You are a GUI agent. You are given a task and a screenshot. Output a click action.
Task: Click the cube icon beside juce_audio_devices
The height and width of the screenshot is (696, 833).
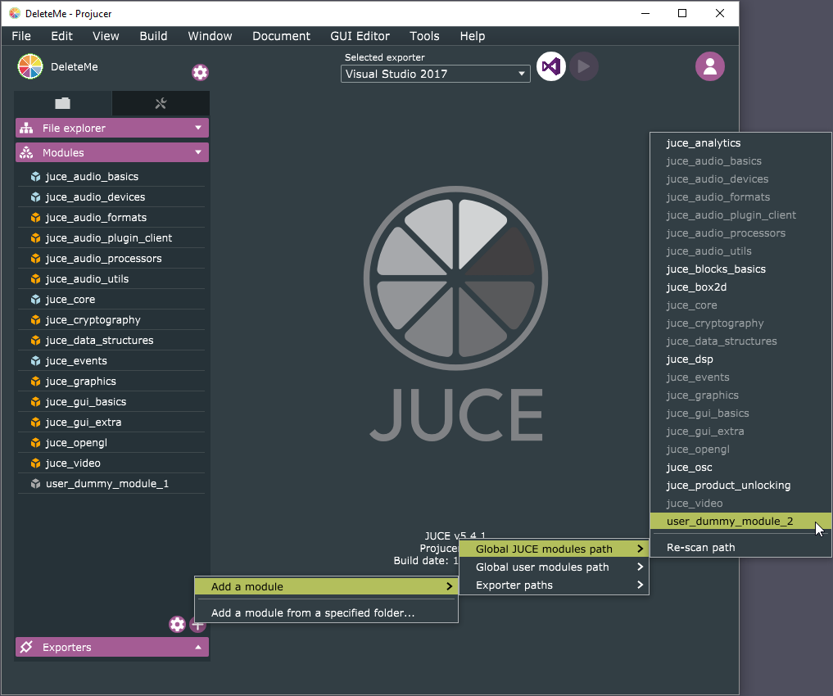point(35,197)
